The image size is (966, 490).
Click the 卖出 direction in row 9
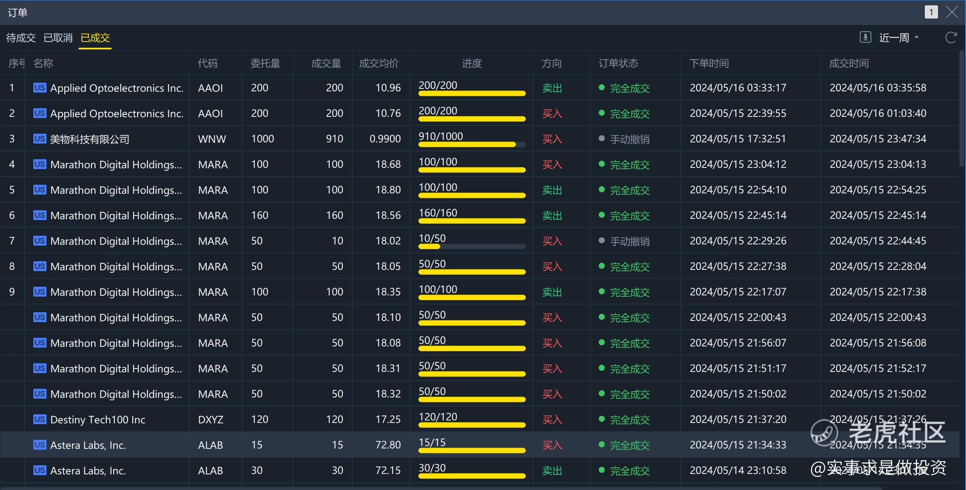(552, 292)
